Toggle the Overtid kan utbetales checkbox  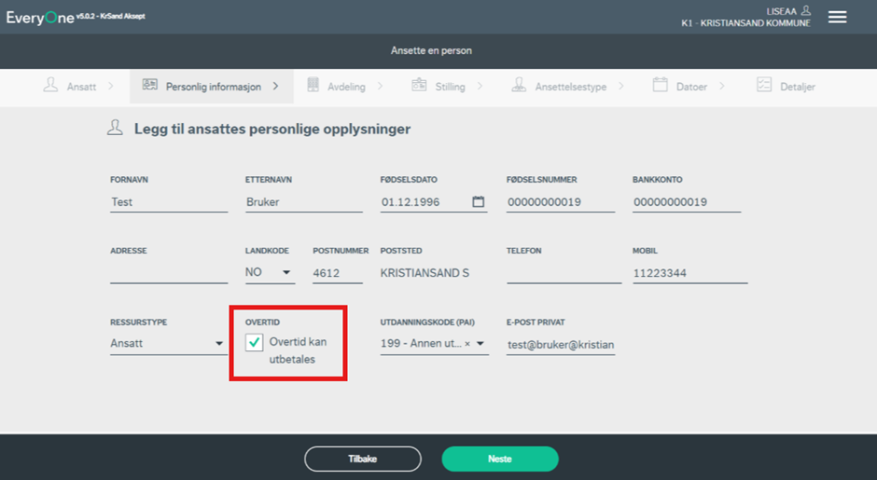[x=254, y=343]
